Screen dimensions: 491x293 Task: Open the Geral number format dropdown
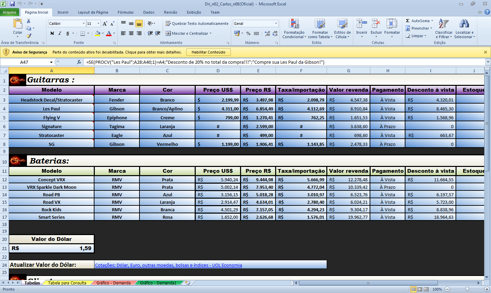pos(276,24)
